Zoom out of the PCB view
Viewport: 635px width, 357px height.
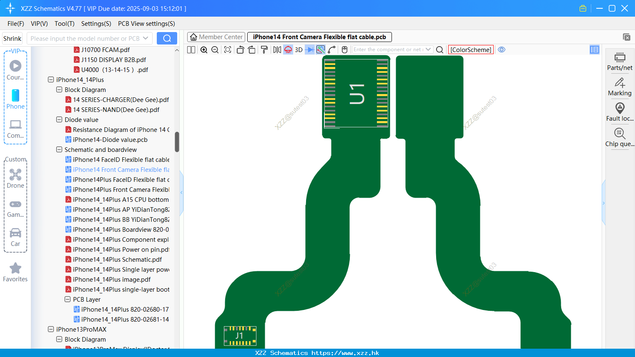click(215, 50)
